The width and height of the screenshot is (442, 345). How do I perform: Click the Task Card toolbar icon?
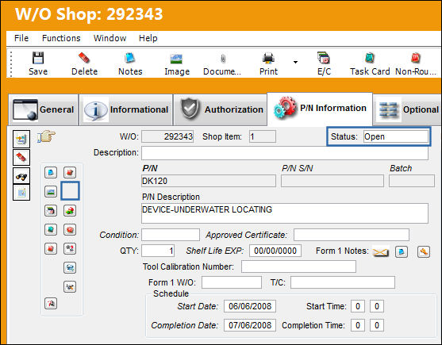[x=370, y=58]
